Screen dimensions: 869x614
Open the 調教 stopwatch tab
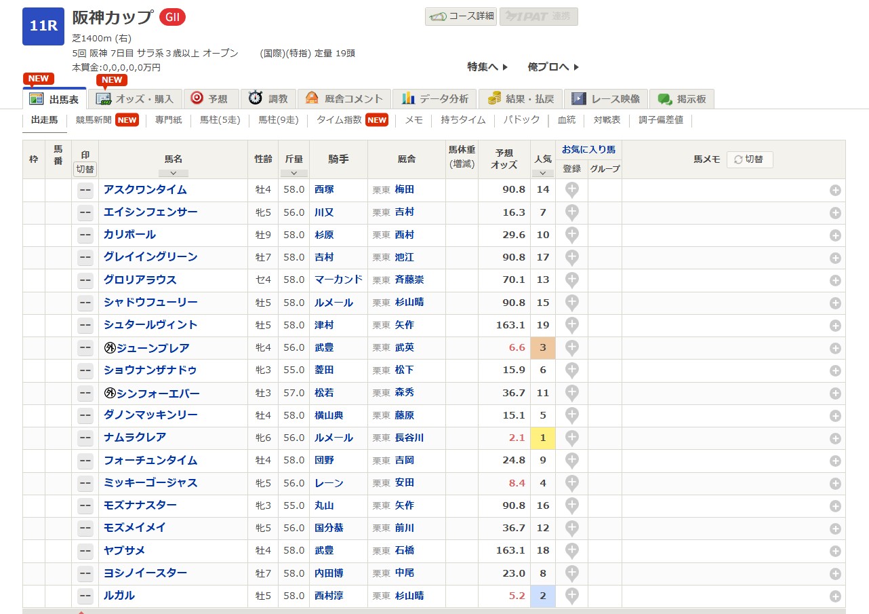point(268,99)
